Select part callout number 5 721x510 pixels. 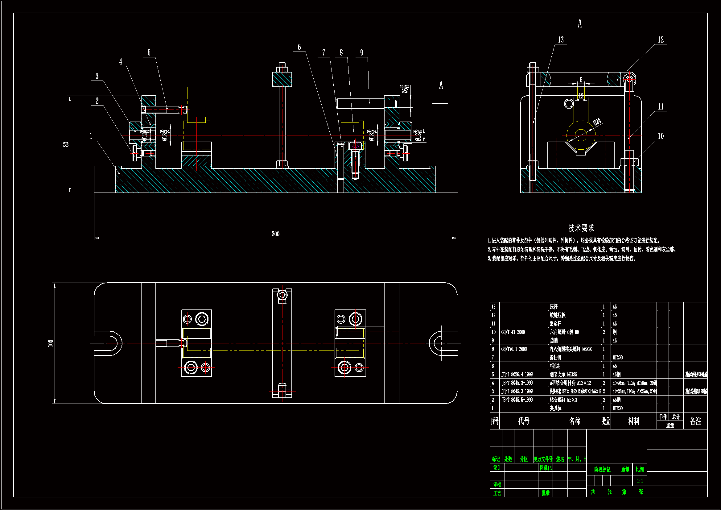[149, 52]
